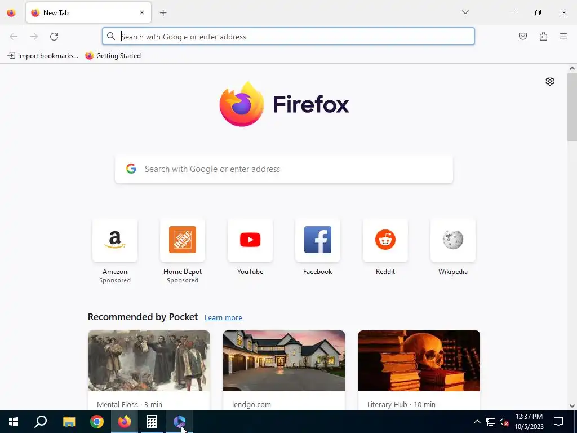Open the Windows Start menu
Screen dimensions: 577x433
pos(14,422)
